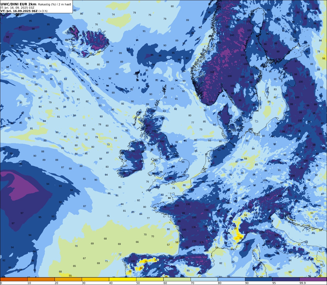Pick the 50–60% pale yellow legend segment
This screenshot has width=327, height=285.
point(150,279)
